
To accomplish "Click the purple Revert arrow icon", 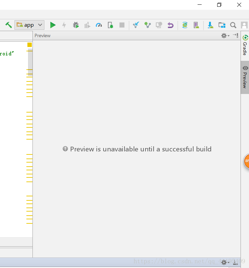I will [x=171, y=25].
